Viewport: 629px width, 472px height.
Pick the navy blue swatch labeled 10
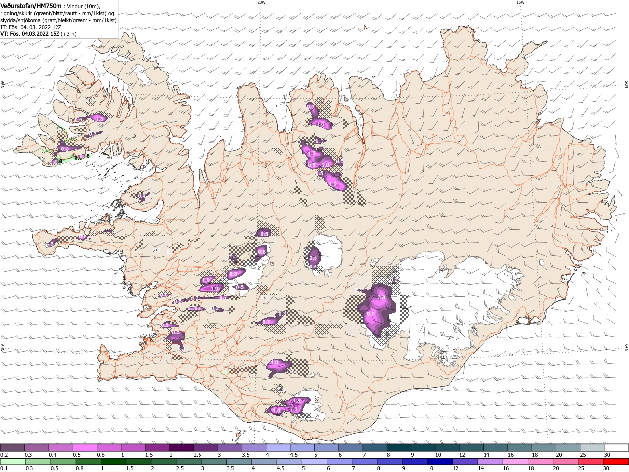tap(439, 462)
